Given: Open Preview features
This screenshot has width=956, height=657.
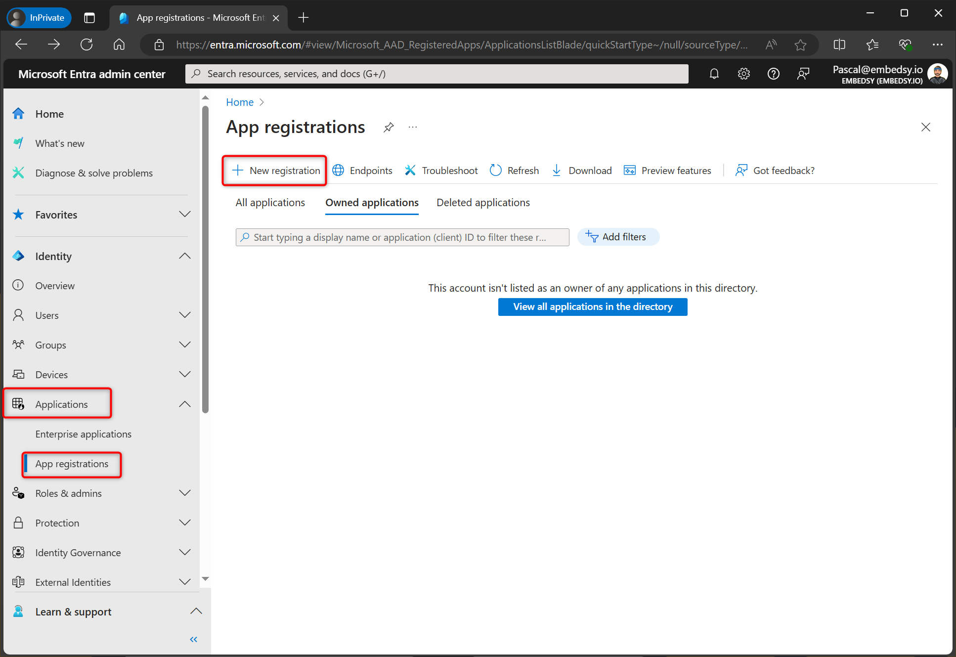Looking at the screenshot, I should pos(630,170).
